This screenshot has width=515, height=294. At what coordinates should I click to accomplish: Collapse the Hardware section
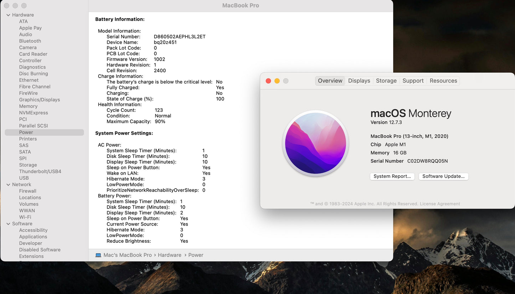click(8, 15)
